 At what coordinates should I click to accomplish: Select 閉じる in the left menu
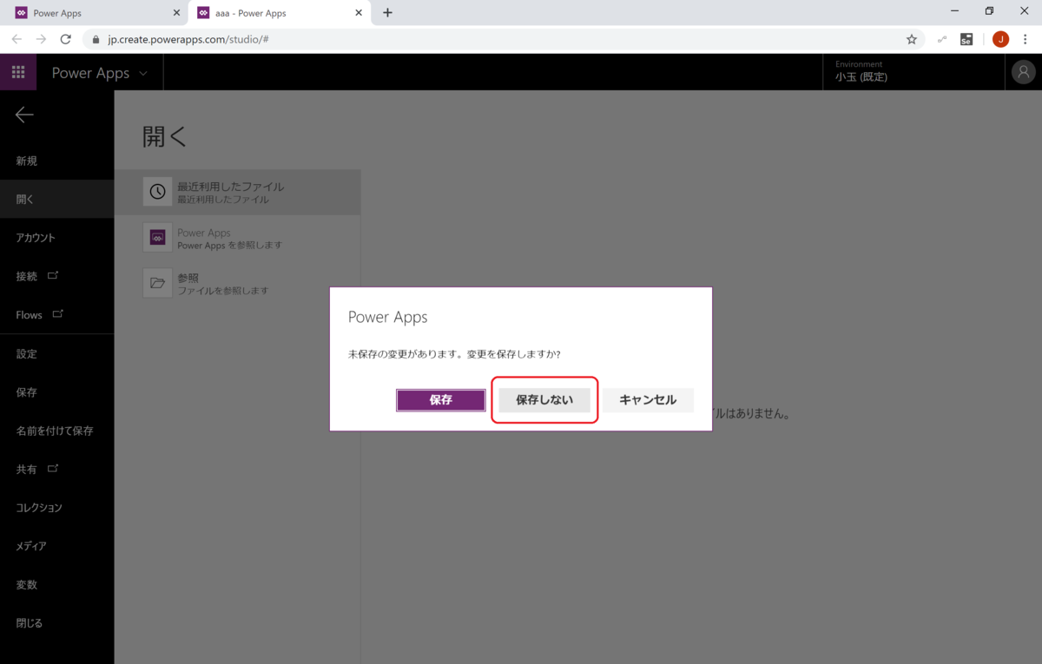point(56,623)
